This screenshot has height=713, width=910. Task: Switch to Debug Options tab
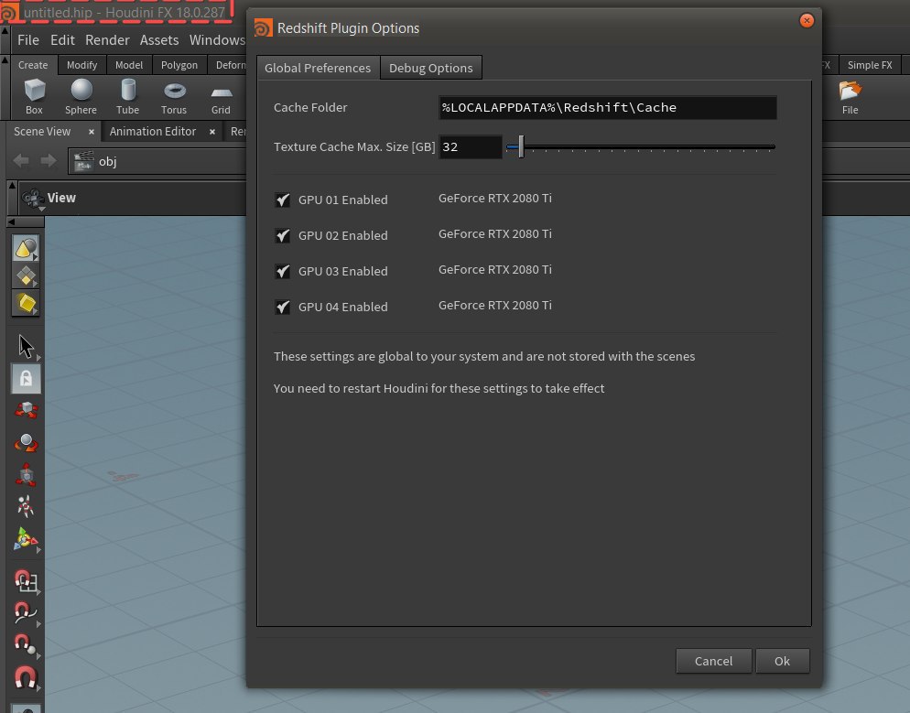pyautogui.click(x=430, y=68)
